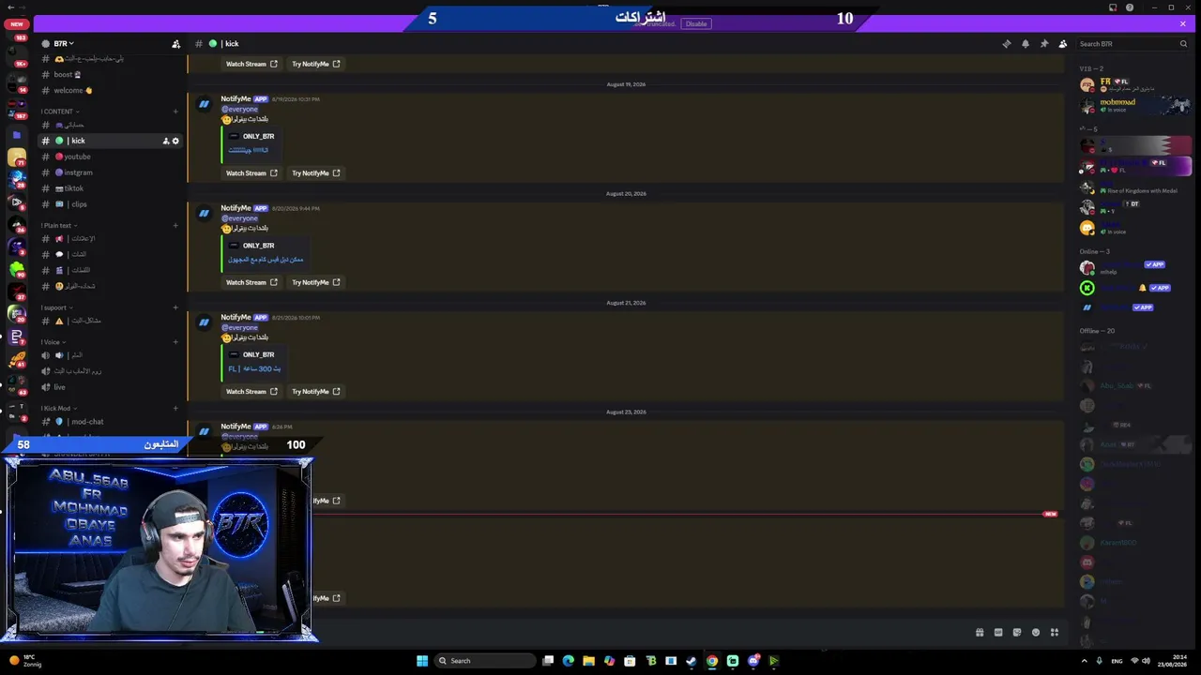Watch Stream from August 20 notification
This screenshot has height=675, width=1201.
click(x=251, y=282)
